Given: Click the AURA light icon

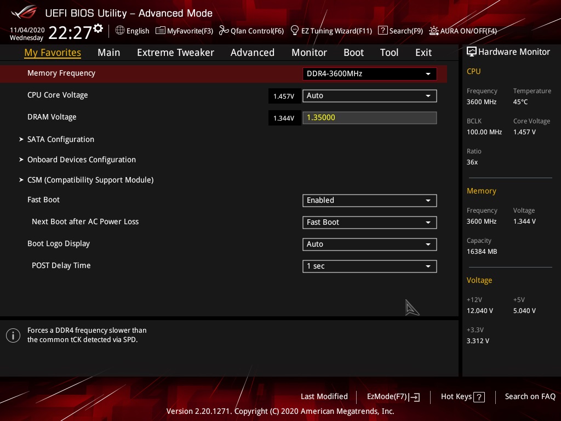Looking at the screenshot, I should 434,31.
